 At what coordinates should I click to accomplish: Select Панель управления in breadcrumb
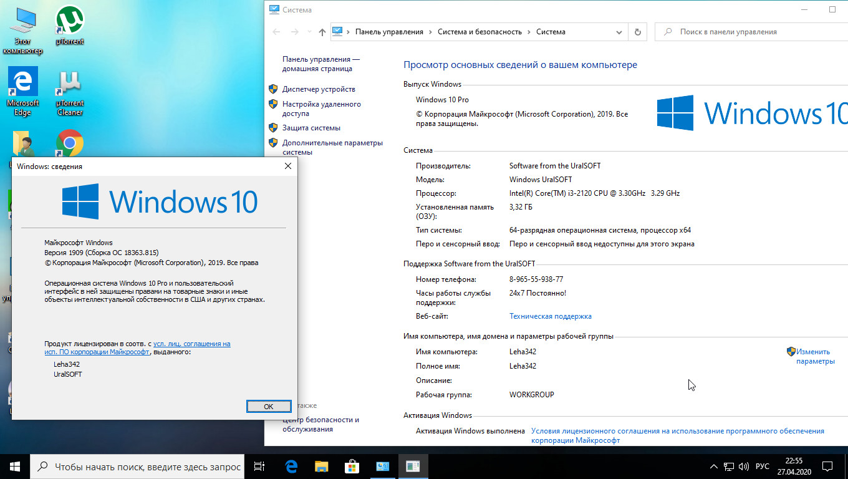coord(389,32)
